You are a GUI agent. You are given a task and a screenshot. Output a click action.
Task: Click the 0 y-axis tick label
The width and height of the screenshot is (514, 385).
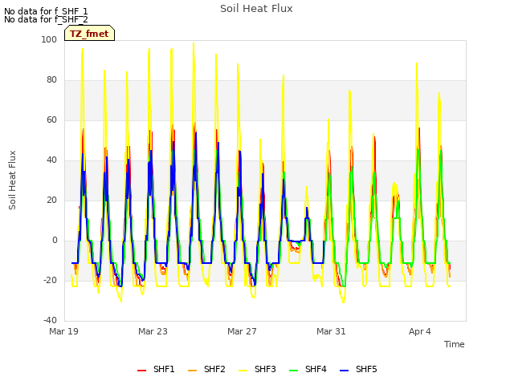(55, 241)
